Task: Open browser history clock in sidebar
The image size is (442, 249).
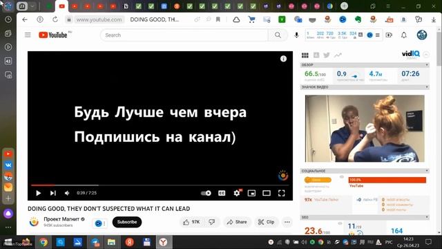Action: (x=8, y=19)
